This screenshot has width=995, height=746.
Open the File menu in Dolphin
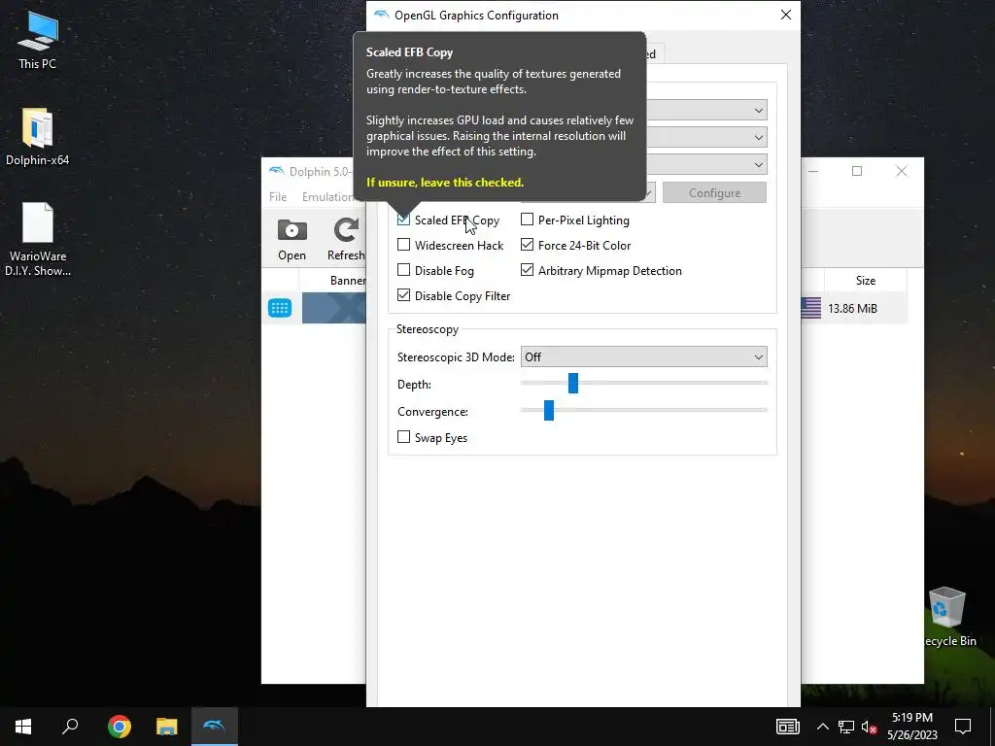coord(278,196)
